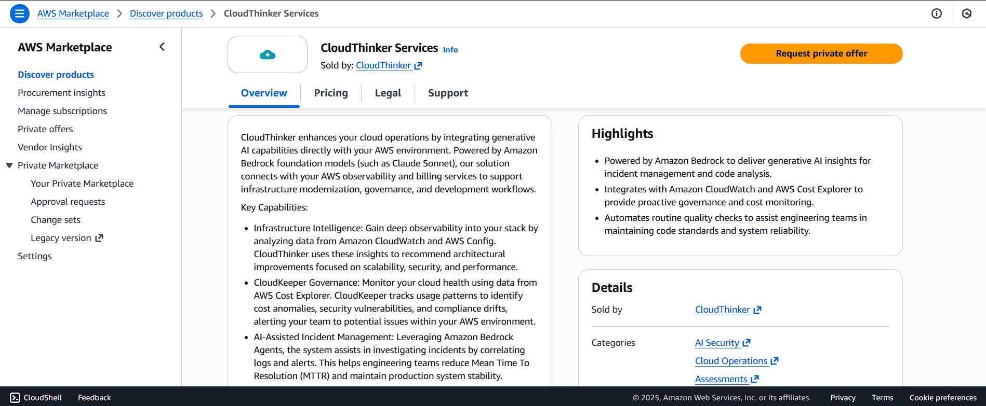Switch to the Overview tab

[x=264, y=93]
